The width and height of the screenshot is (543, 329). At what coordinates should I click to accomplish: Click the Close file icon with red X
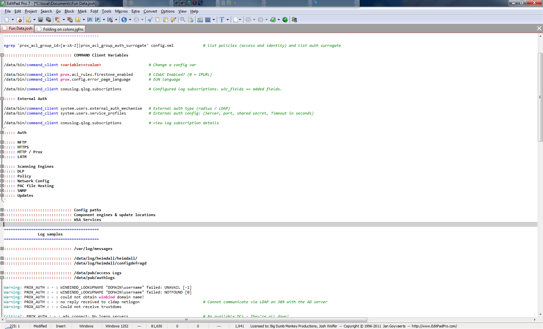pyautogui.click(x=19, y=20)
